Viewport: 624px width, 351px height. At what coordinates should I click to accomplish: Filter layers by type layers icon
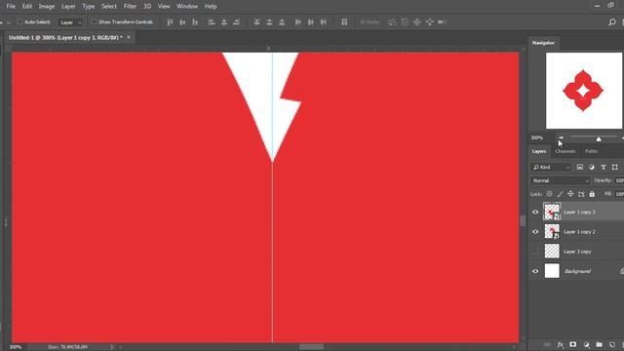click(x=604, y=167)
